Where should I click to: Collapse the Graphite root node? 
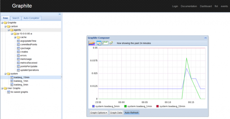coord(2,23)
